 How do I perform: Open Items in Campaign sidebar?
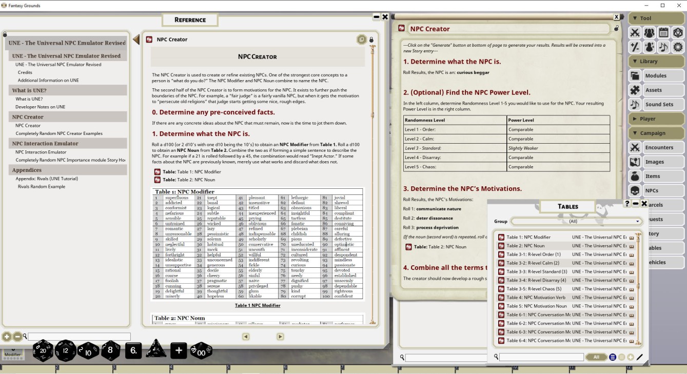[x=656, y=176]
